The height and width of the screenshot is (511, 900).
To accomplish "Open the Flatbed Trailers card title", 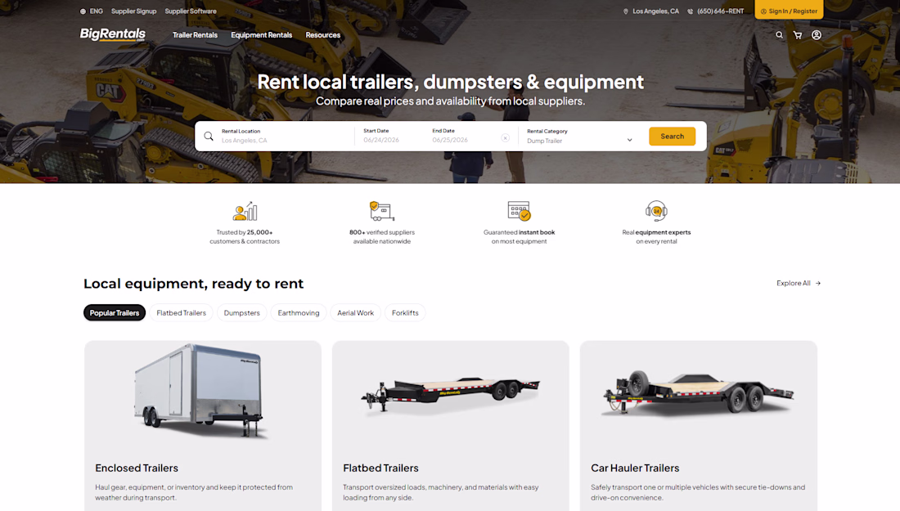I will tap(380, 468).
